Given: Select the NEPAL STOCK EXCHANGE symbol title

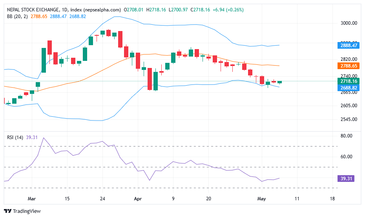Looking at the screenshot, I should click(x=33, y=10).
